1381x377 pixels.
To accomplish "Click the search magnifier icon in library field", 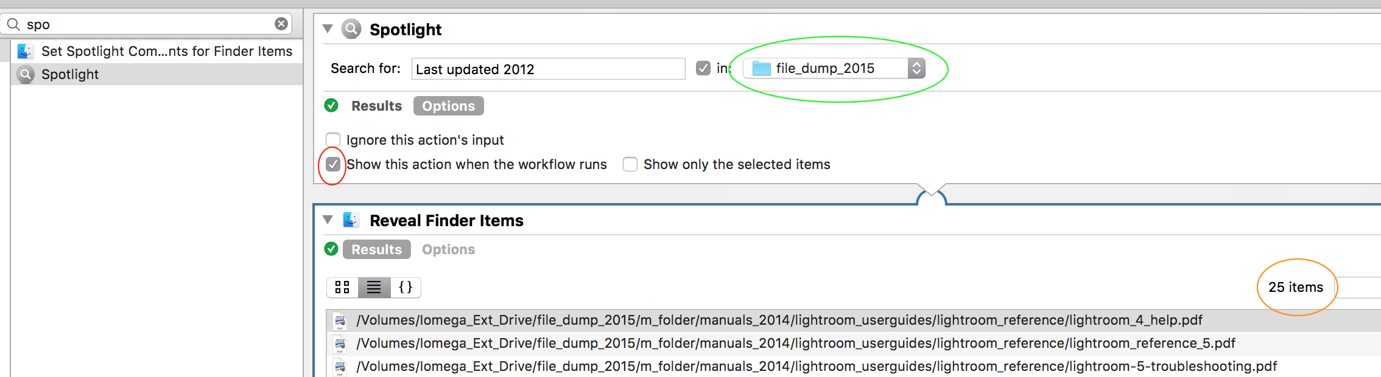I will pos(13,24).
